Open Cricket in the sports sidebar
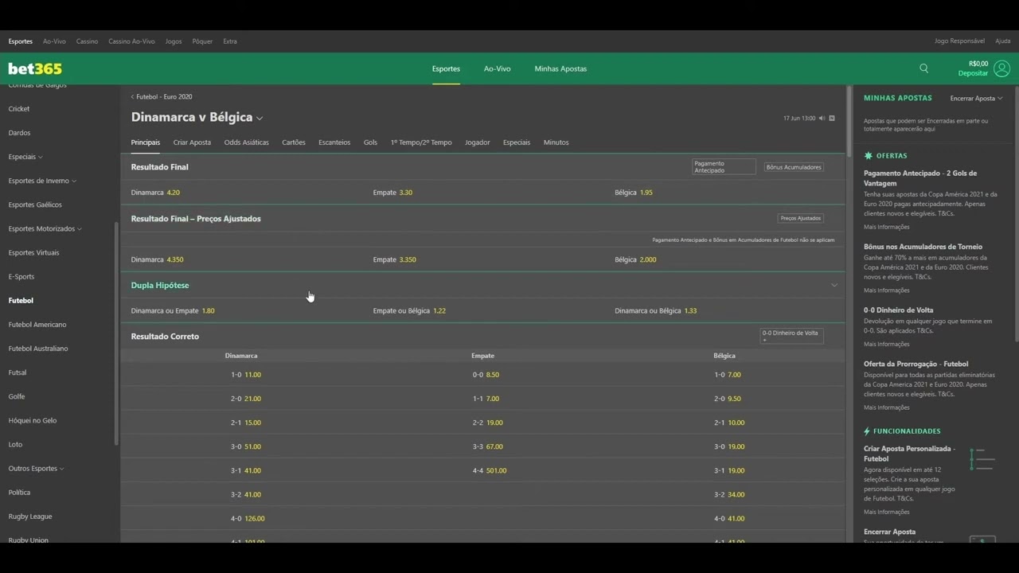Screen dimensions: 1019x573 click(x=19, y=109)
